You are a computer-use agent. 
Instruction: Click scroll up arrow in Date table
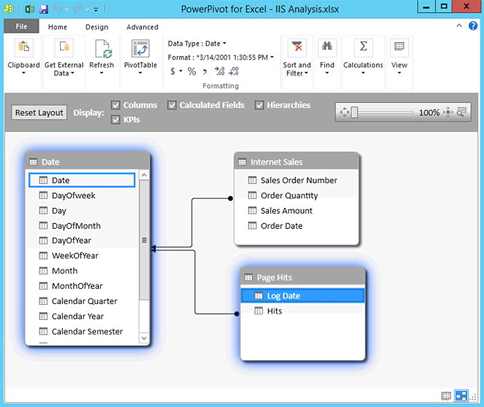coord(144,176)
